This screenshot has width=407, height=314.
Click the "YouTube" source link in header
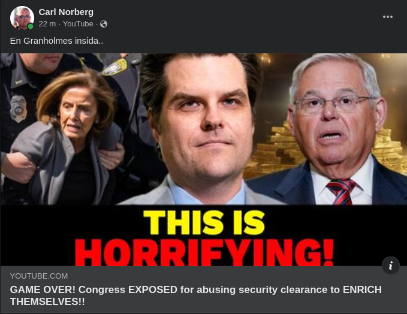click(78, 24)
